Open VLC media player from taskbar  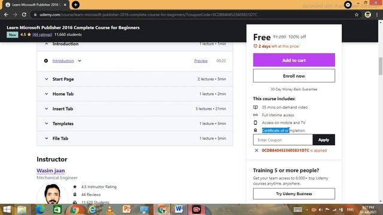(110, 210)
